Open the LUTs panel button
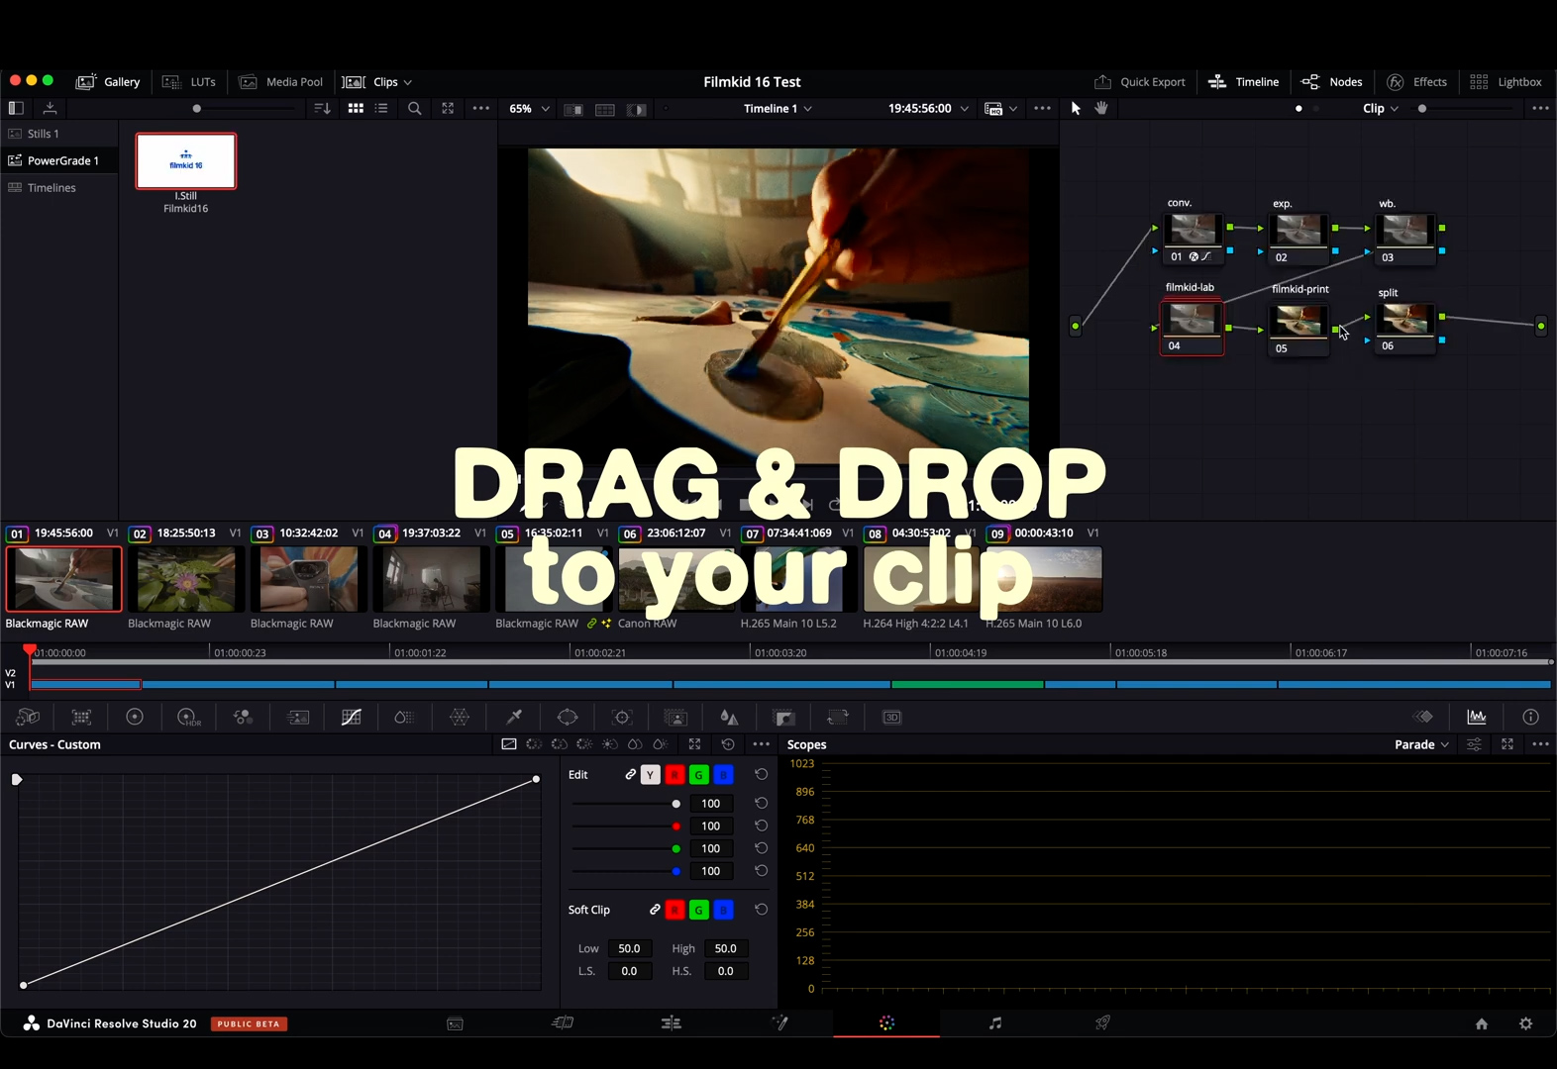Image resolution: width=1557 pixels, height=1069 pixels. click(x=189, y=82)
